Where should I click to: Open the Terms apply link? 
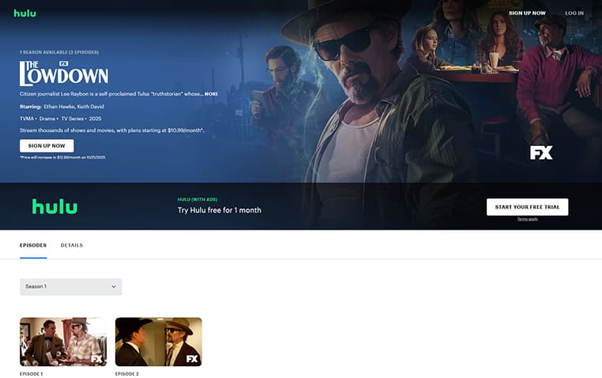[527, 219]
